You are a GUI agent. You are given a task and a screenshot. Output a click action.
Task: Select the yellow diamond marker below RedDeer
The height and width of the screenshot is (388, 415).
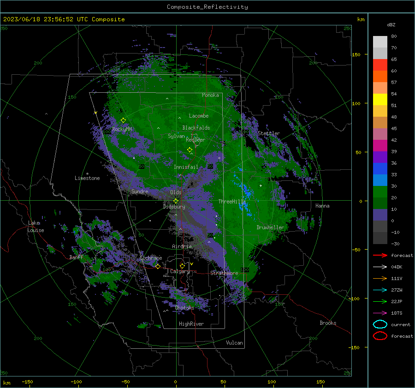tap(190, 149)
